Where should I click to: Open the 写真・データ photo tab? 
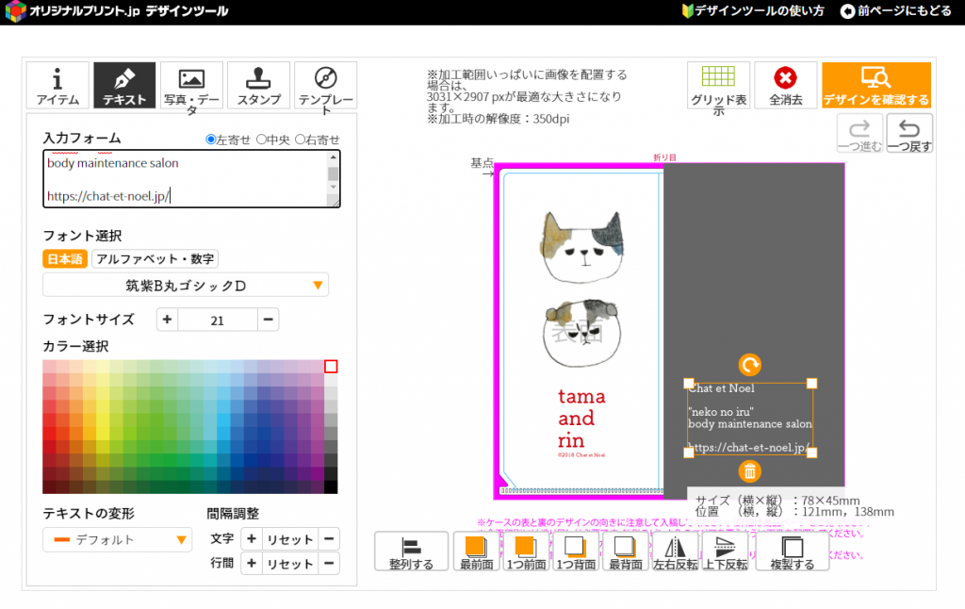click(x=191, y=85)
